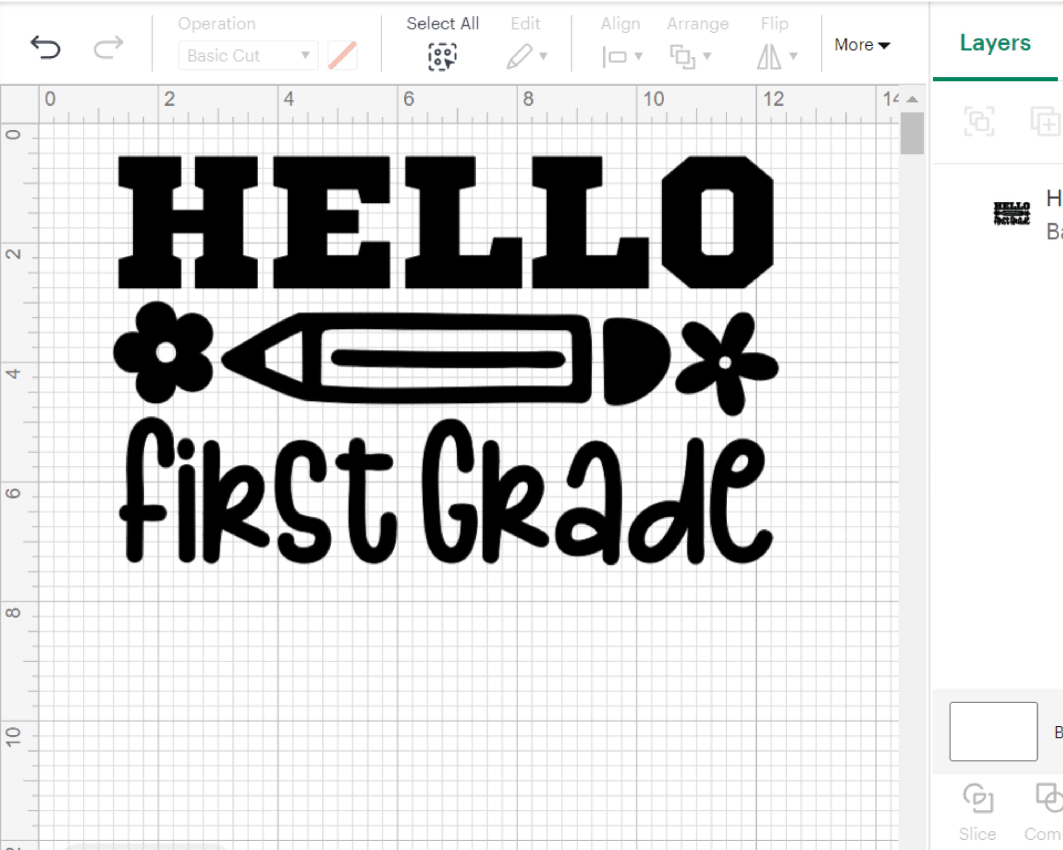Select the Hello First Grade layer thumbnail
The image size is (1063, 850).
tap(1012, 213)
